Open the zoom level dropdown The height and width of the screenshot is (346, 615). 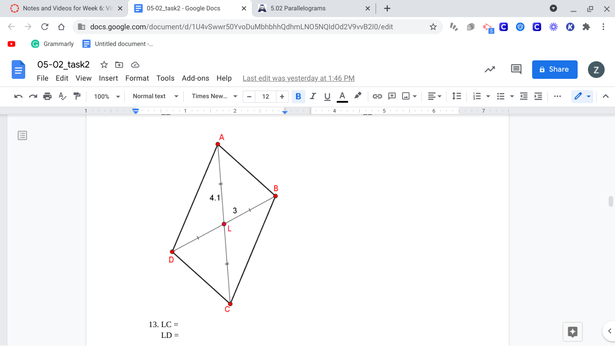click(x=106, y=96)
